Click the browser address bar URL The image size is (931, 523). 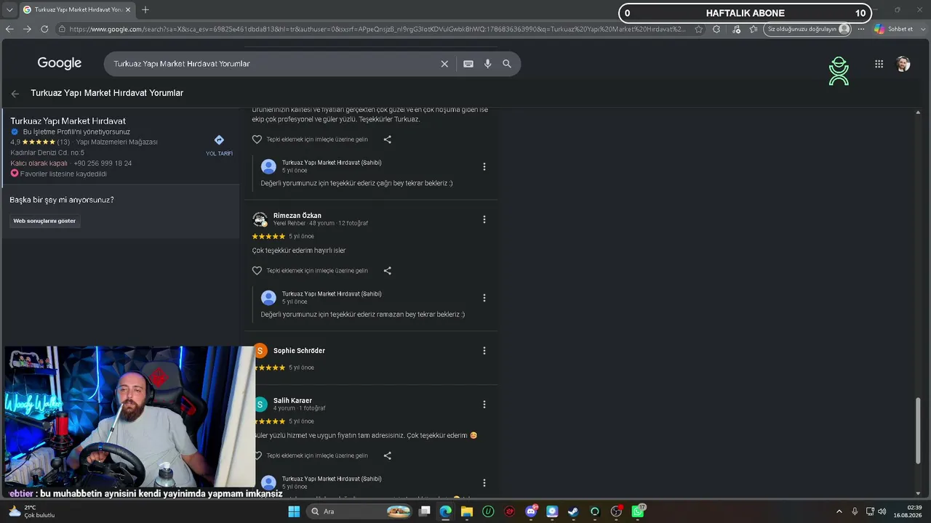click(377, 29)
